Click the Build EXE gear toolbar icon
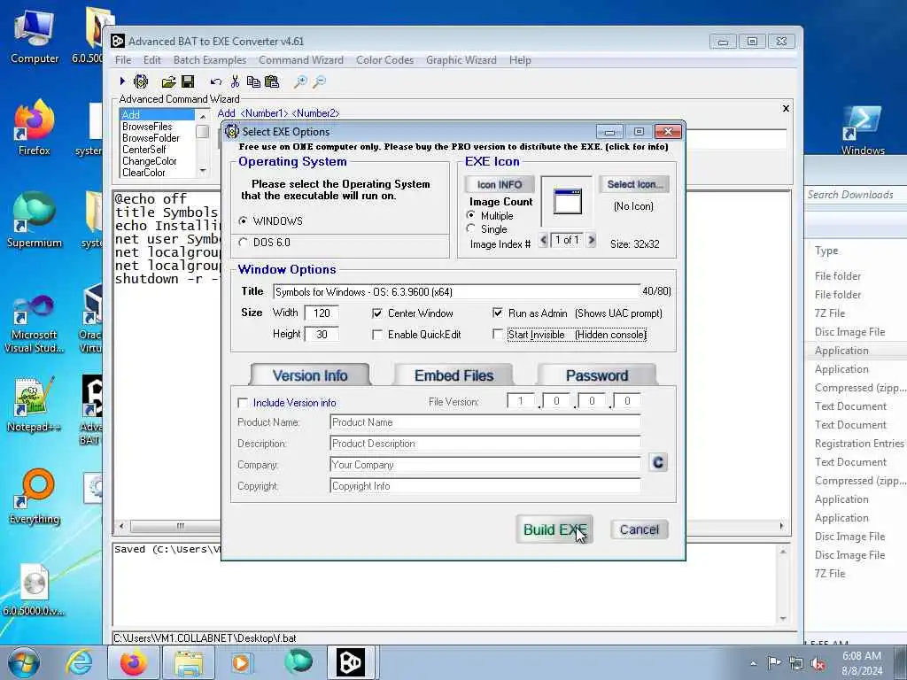 click(141, 81)
